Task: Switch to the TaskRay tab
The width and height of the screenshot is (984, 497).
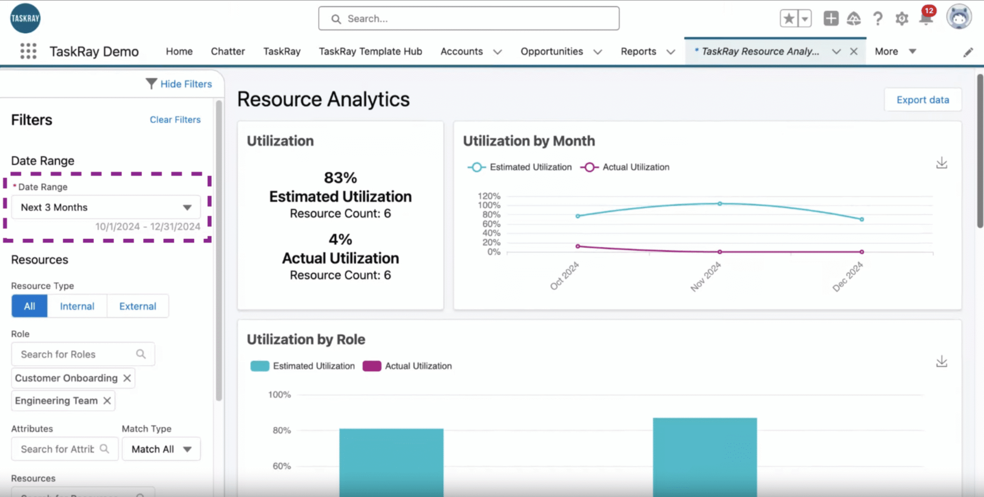Action: coord(282,51)
